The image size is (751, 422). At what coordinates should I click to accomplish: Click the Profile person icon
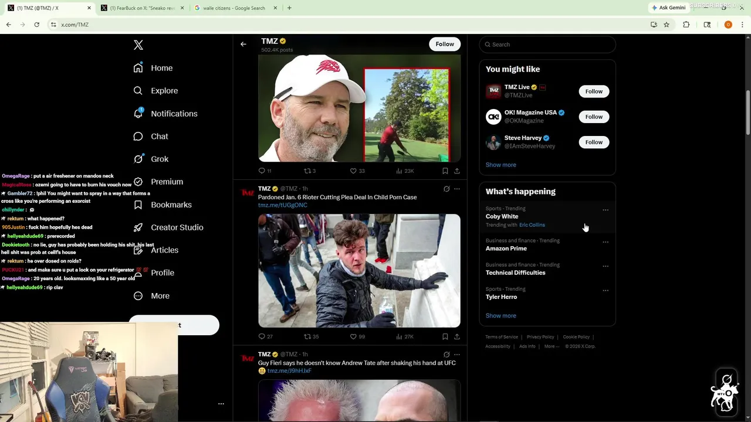[138, 273]
